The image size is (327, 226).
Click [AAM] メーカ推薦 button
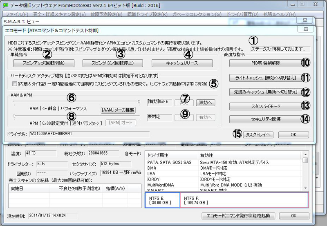tap(118, 110)
